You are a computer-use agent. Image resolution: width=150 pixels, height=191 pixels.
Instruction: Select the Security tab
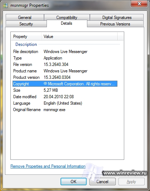(x=26, y=24)
